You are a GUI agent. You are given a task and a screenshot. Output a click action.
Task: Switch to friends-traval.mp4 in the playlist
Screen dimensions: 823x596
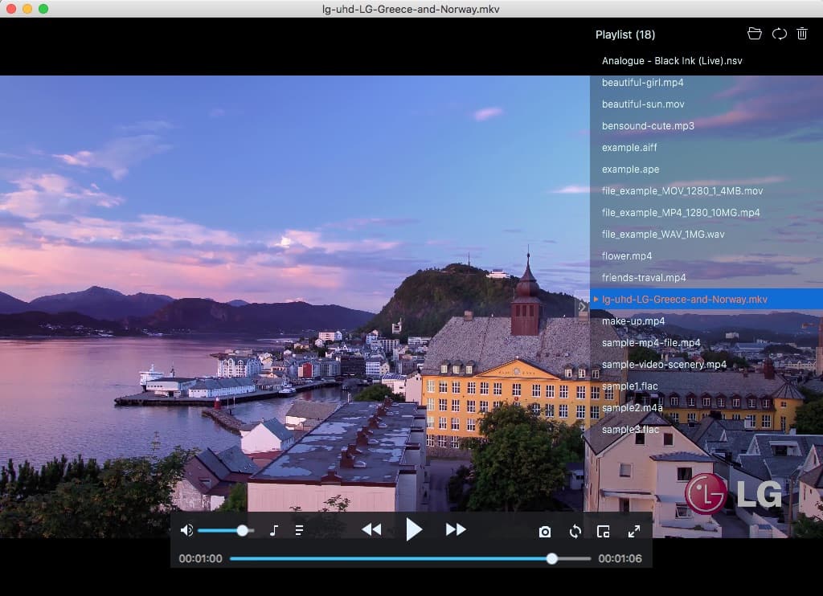[x=644, y=277]
